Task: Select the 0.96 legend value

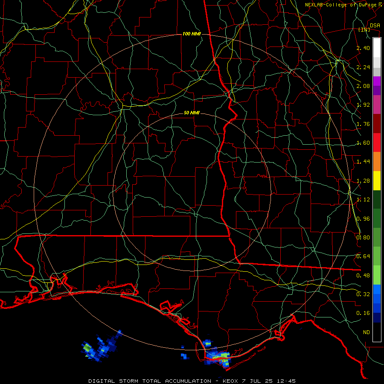Action: [363, 218]
